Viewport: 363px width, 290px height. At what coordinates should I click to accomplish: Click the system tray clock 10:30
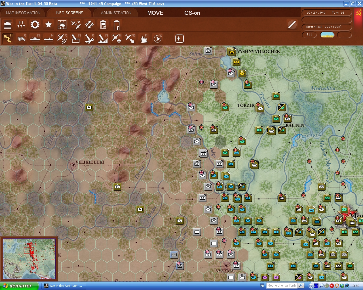coord(355,286)
